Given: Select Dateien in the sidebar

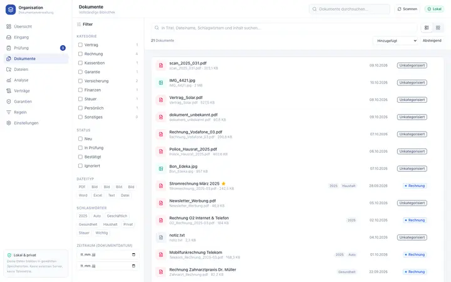Looking at the screenshot, I should 36,70.
